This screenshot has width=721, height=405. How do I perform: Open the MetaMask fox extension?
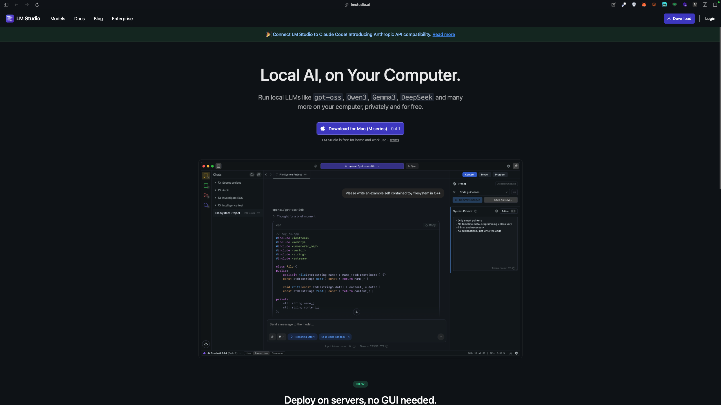coord(644,4)
